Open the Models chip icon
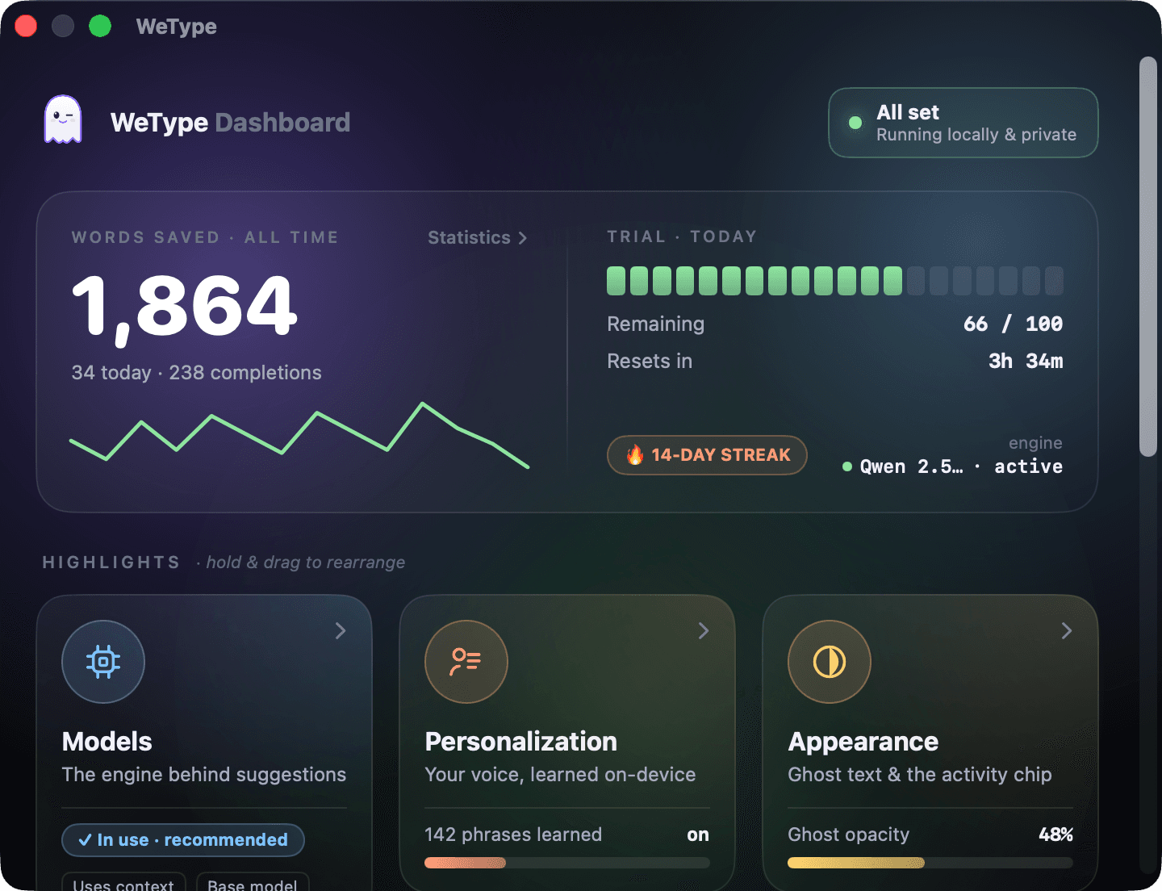 coord(103,662)
